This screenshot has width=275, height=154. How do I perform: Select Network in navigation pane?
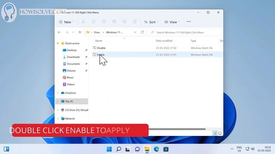pyautogui.click(x=68, y=118)
